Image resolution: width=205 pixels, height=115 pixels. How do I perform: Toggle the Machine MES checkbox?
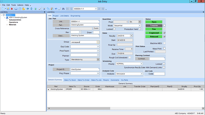click(164, 43)
